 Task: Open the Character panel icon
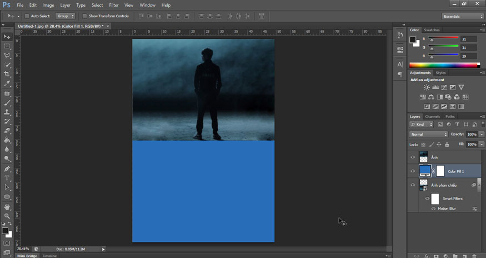[x=400, y=64]
